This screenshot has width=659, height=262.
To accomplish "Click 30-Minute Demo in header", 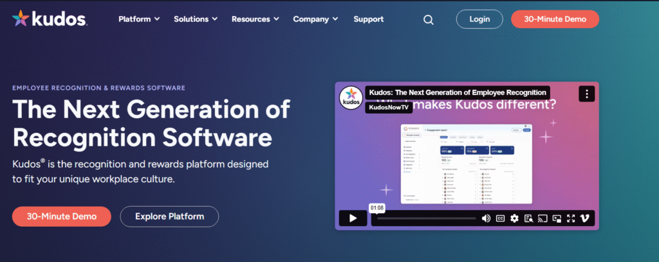I will 555,19.
